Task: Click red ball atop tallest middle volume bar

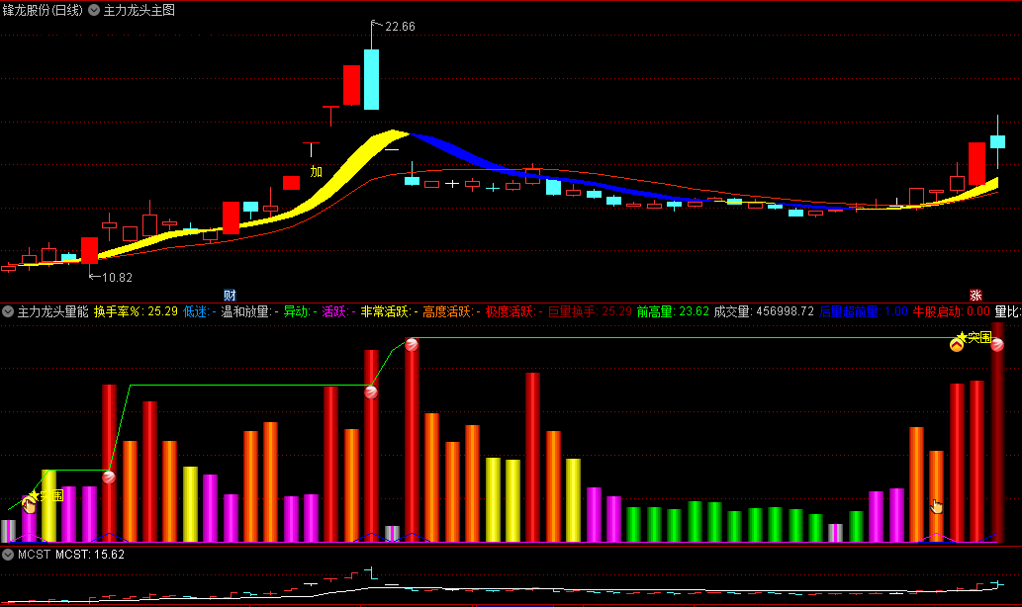Action: [412, 345]
